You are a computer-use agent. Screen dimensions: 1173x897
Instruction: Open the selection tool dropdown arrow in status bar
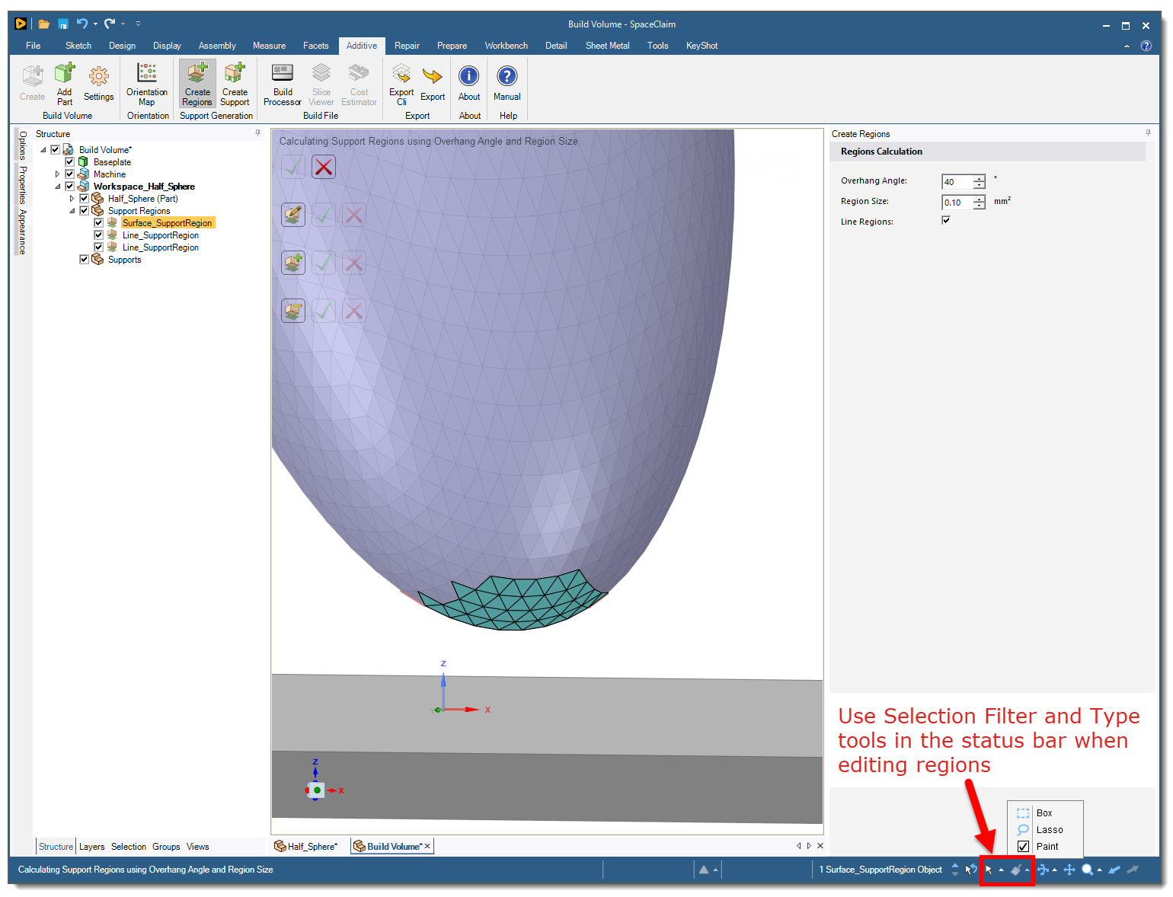pos(1001,870)
